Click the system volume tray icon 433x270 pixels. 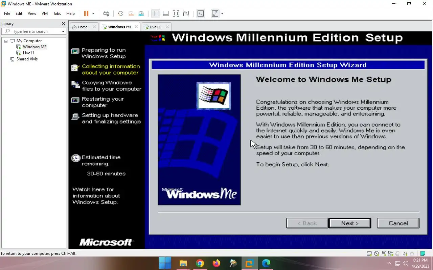pyautogui.click(x=406, y=263)
